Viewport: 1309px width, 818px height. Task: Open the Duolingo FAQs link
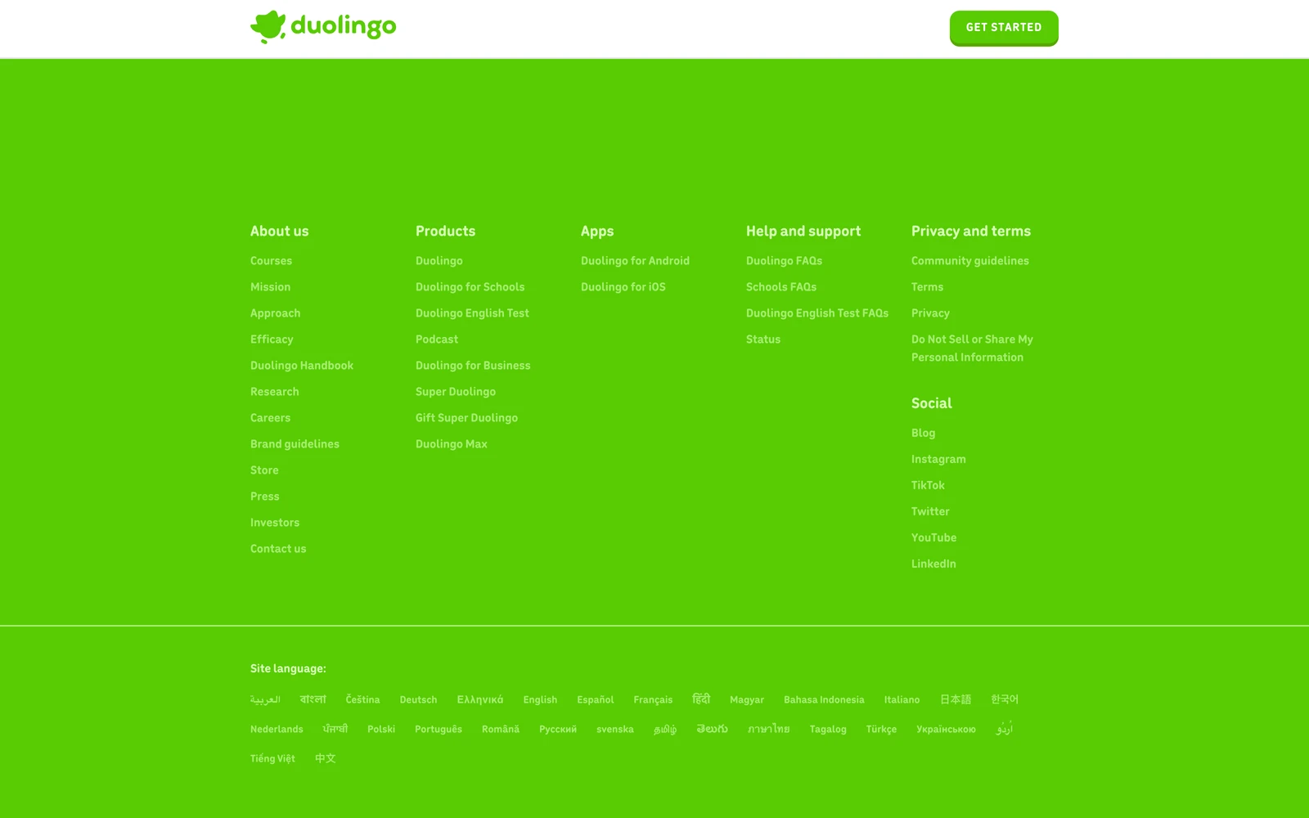pos(784,261)
